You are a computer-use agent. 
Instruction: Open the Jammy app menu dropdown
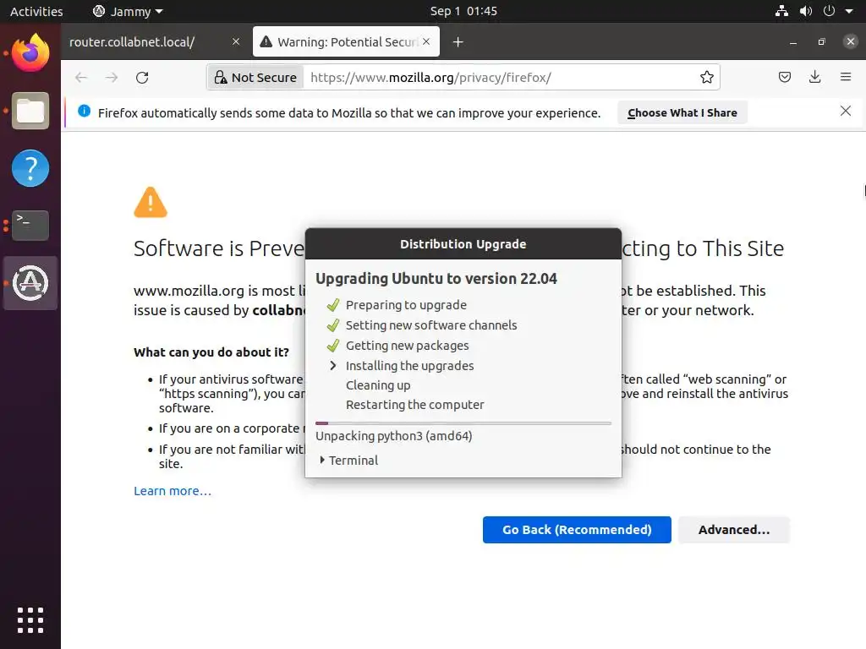[129, 12]
